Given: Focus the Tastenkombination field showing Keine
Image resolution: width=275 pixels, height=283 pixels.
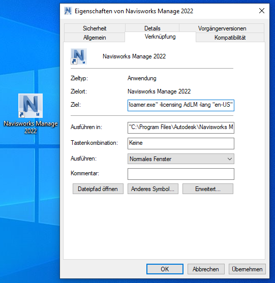Looking at the screenshot, I should [181, 143].
